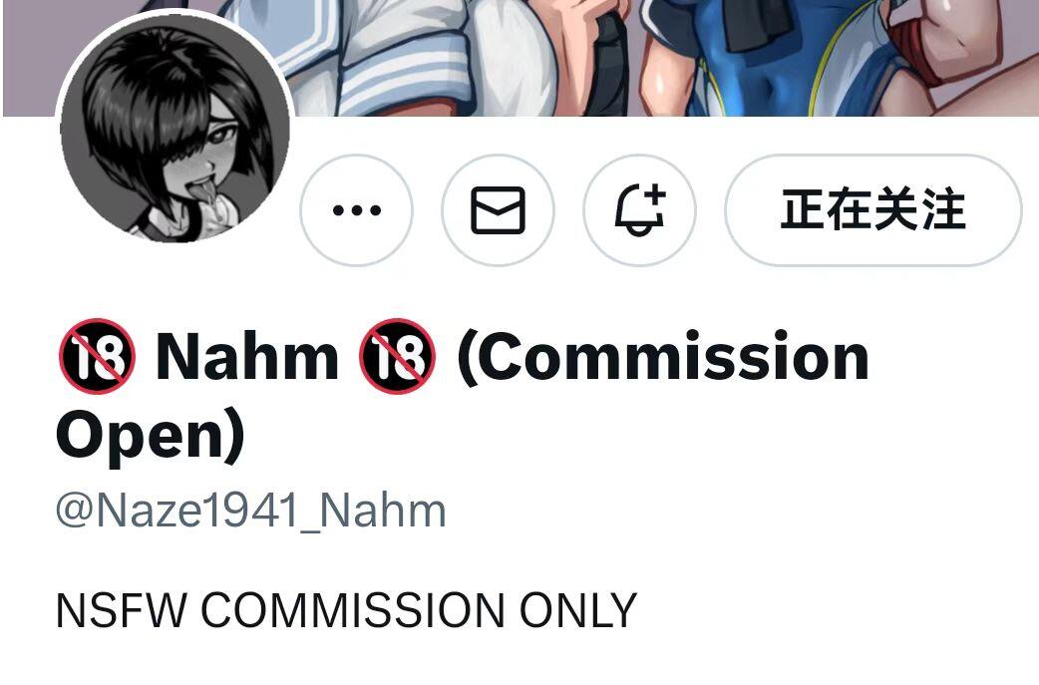Click the word COMMISSION in the bio line
The width and height of the screenshot is (1039, 685).
352,610
